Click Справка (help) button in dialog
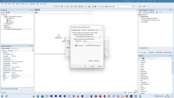The height and width of the screenshot is (98, 174). point(100,66)
